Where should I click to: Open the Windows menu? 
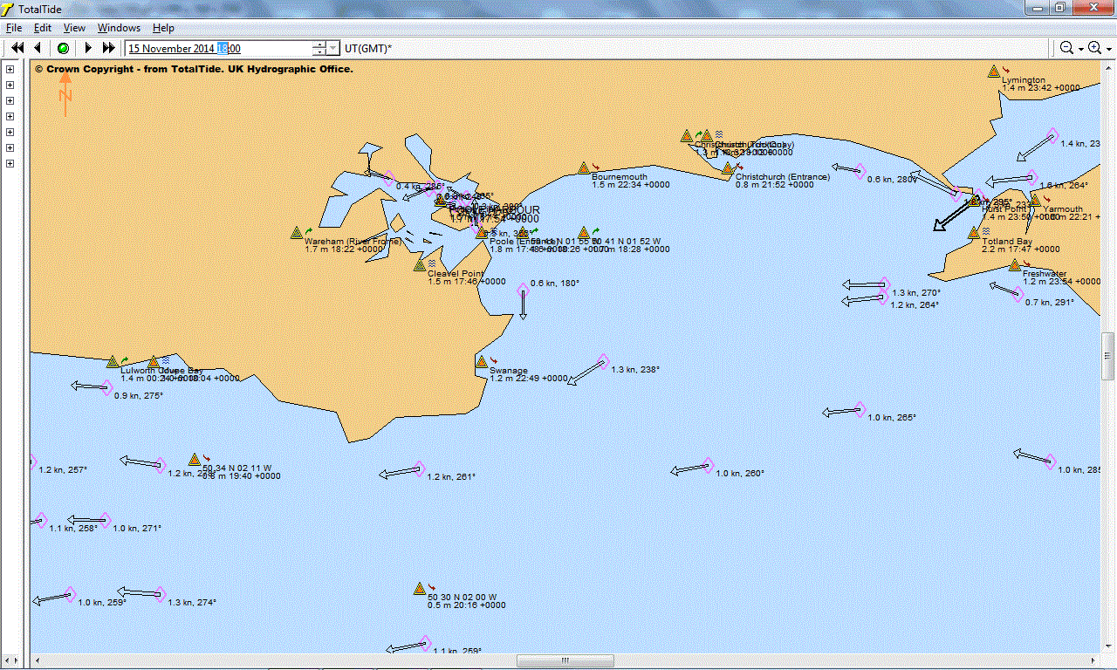click(x=119, y=28)
